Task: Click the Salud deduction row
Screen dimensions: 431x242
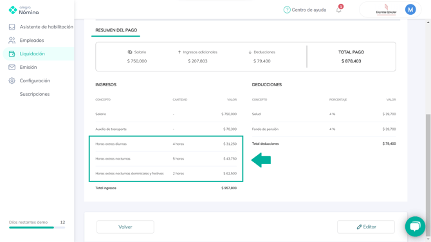Action: tap(324, 114)
